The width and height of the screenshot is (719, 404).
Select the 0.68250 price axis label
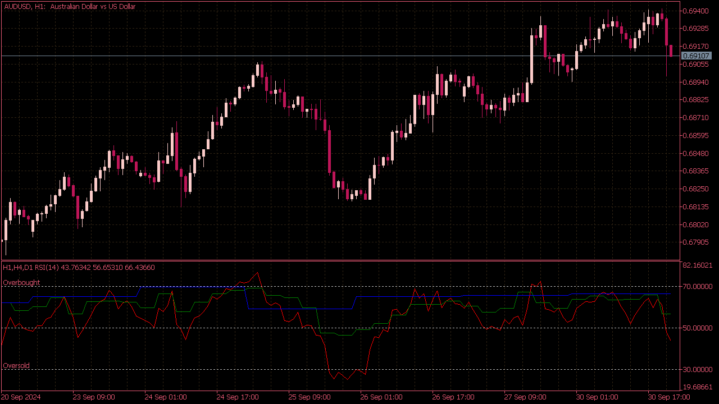click(x=696, y=189)
